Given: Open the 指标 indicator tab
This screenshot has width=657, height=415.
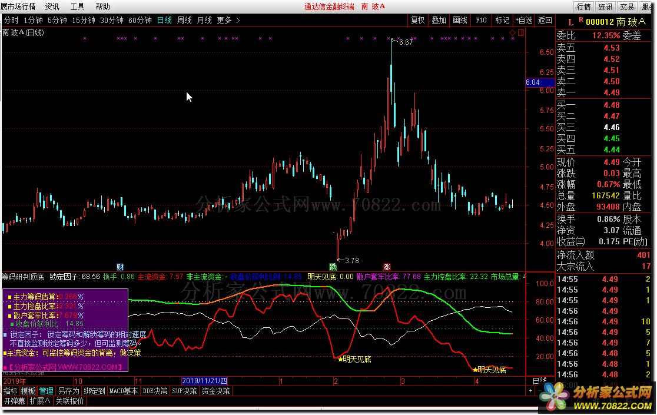Looking at the screenshot, I should (x=11, y=391).
